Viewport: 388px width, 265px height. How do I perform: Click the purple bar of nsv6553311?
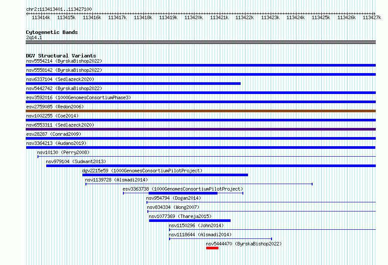click(x=201, y=129)
